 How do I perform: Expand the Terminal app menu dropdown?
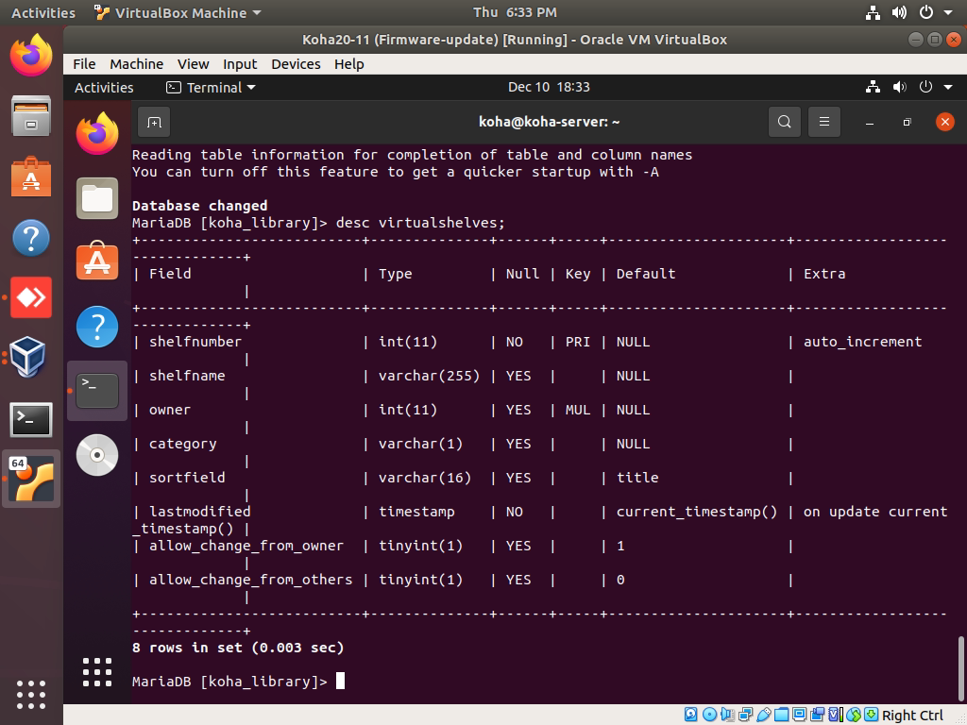(211, 87)
